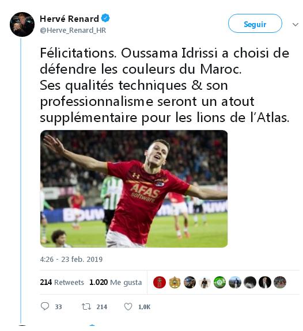The height and width of the screenshot is (331, 303).
Task: Click the blue verified badge
Action: [105, 18]
